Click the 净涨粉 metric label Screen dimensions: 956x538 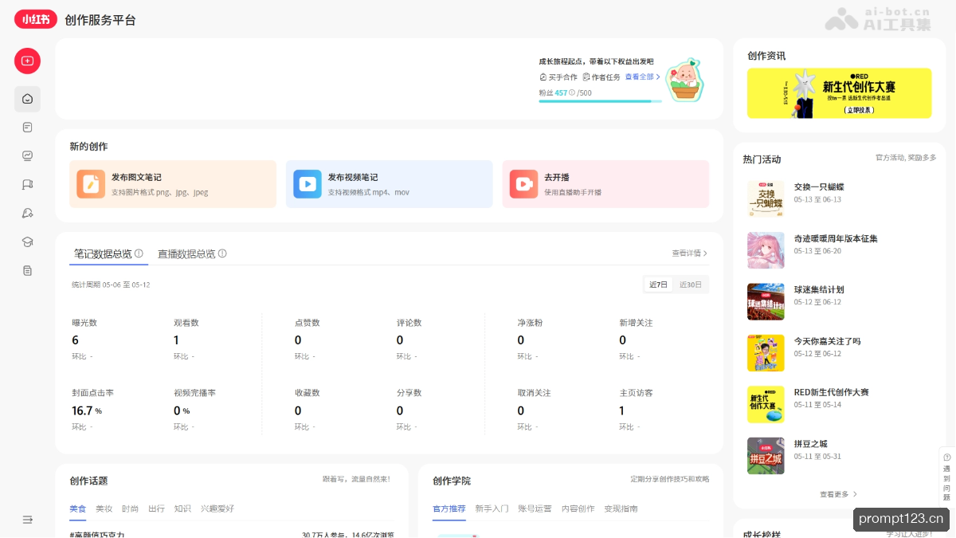[530, 323]
